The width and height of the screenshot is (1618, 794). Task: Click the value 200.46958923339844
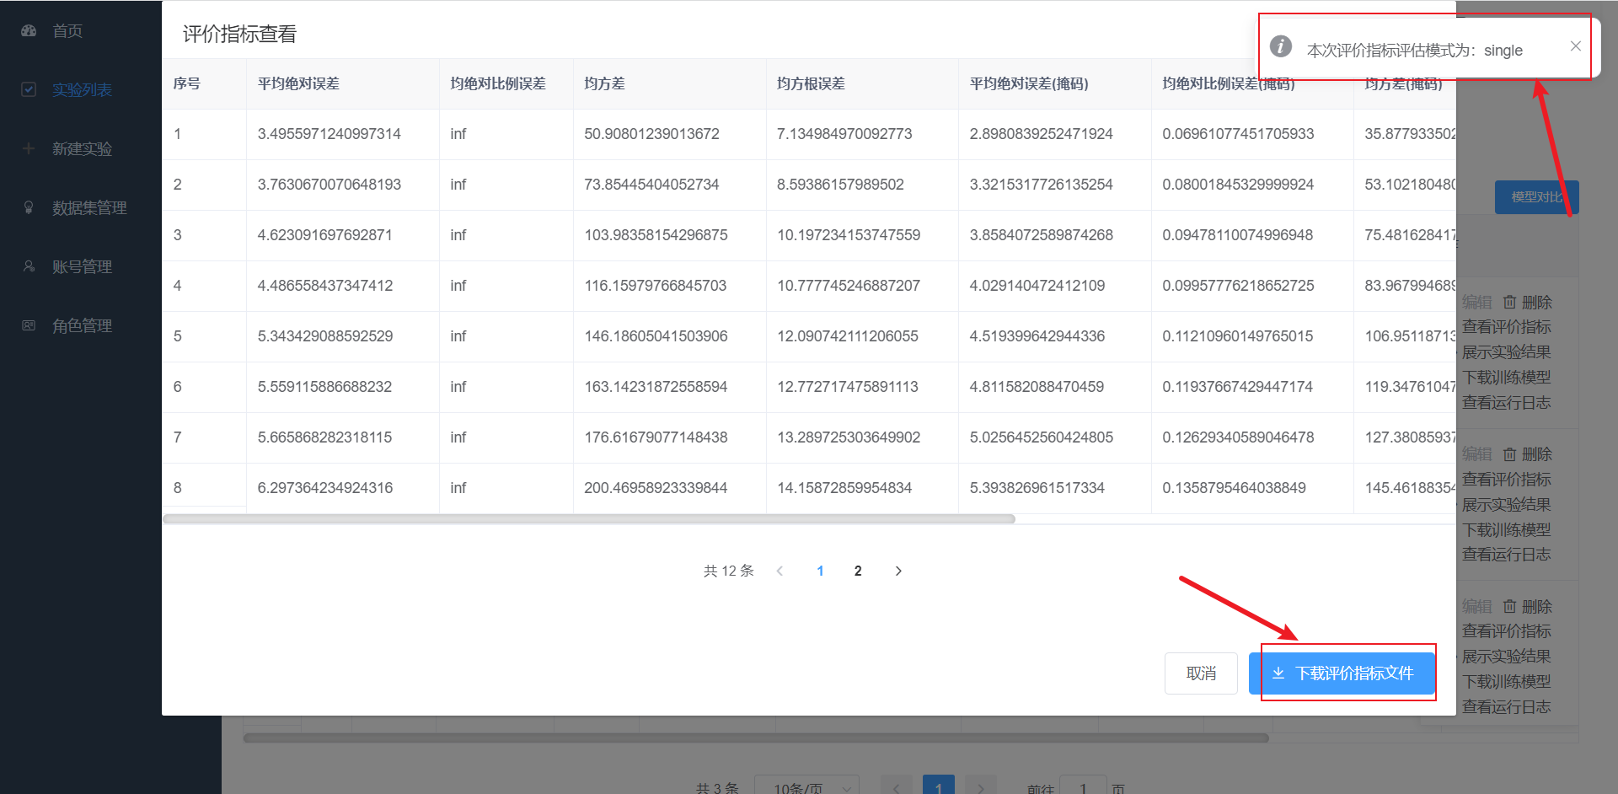(656, 488)
